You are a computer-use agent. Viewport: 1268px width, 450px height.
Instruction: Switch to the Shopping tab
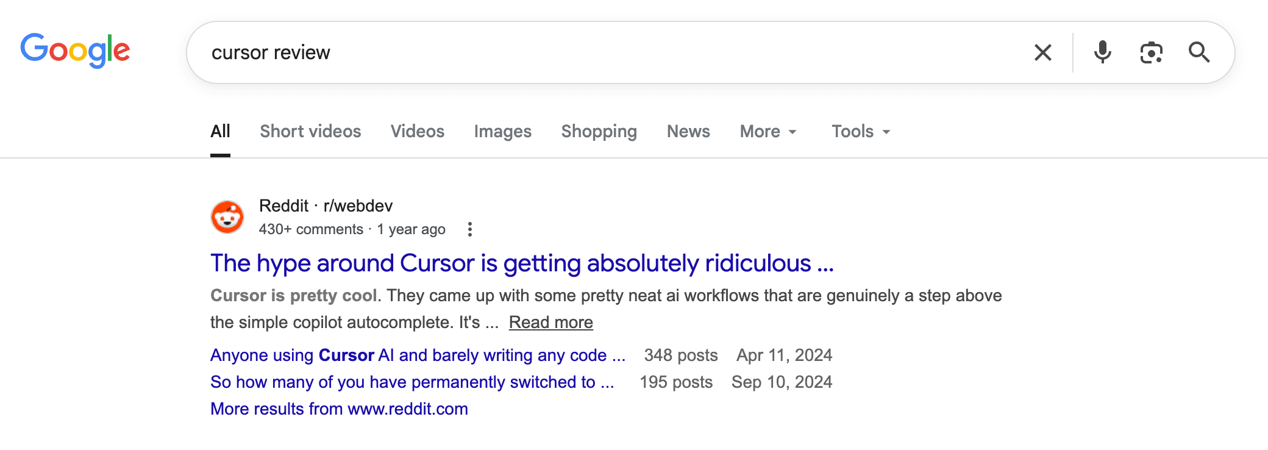tap(599, 131)
